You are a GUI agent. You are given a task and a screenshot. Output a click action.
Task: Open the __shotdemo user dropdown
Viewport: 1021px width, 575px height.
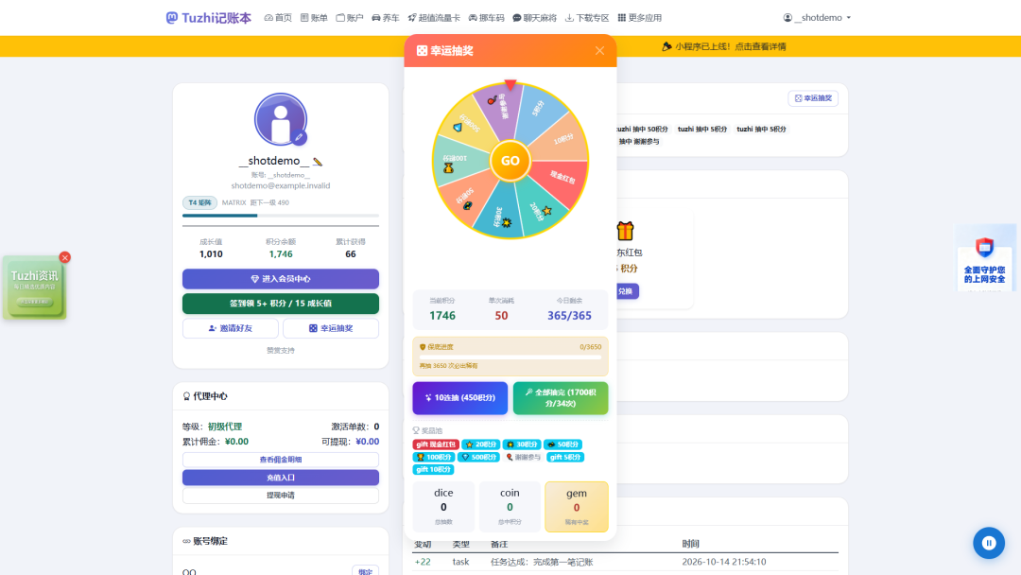pyautogui.click(x=817, y=18)
